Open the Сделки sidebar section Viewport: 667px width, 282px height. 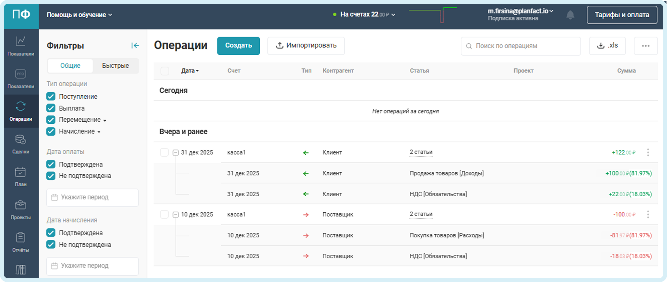[20, 144]
